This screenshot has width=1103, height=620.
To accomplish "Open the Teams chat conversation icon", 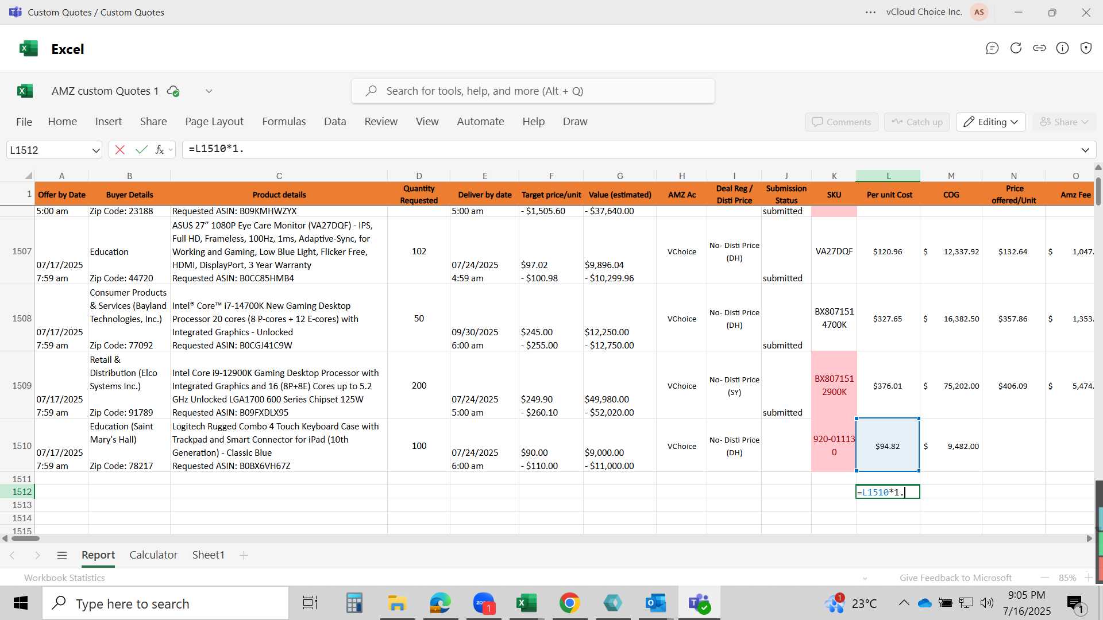I will point(992,48).
